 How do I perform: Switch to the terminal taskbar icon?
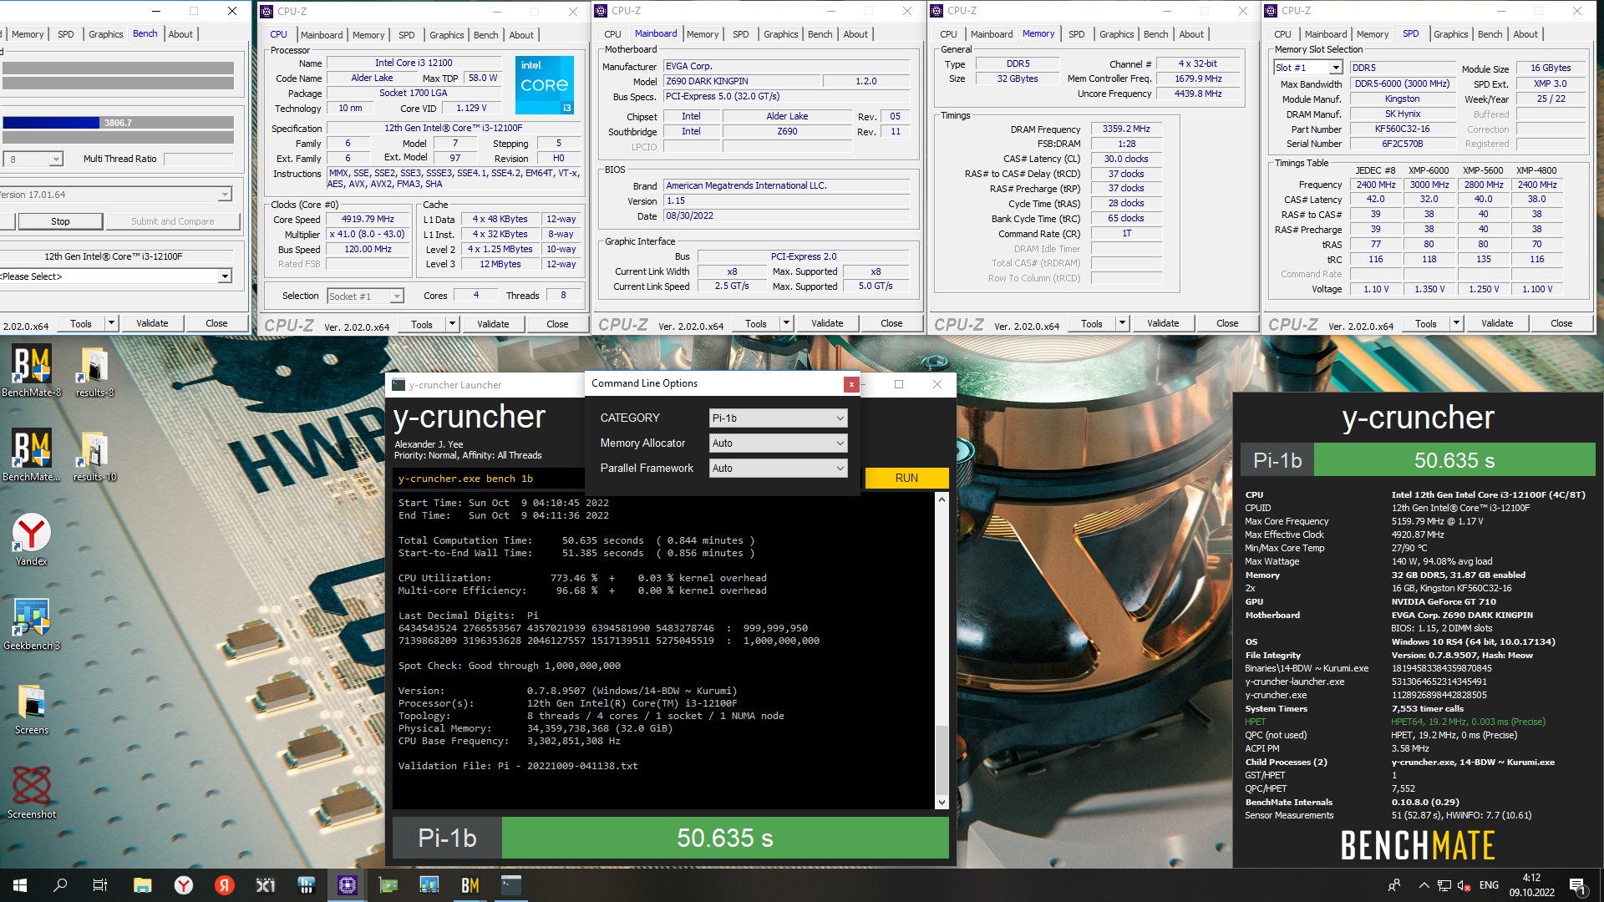pyautogui.click(x=510, y=885)
